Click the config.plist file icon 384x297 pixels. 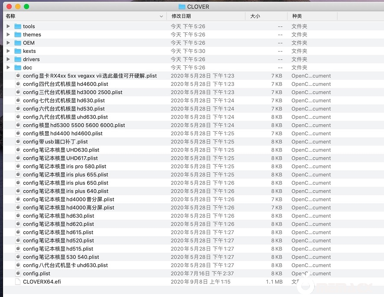click(18, 274)
